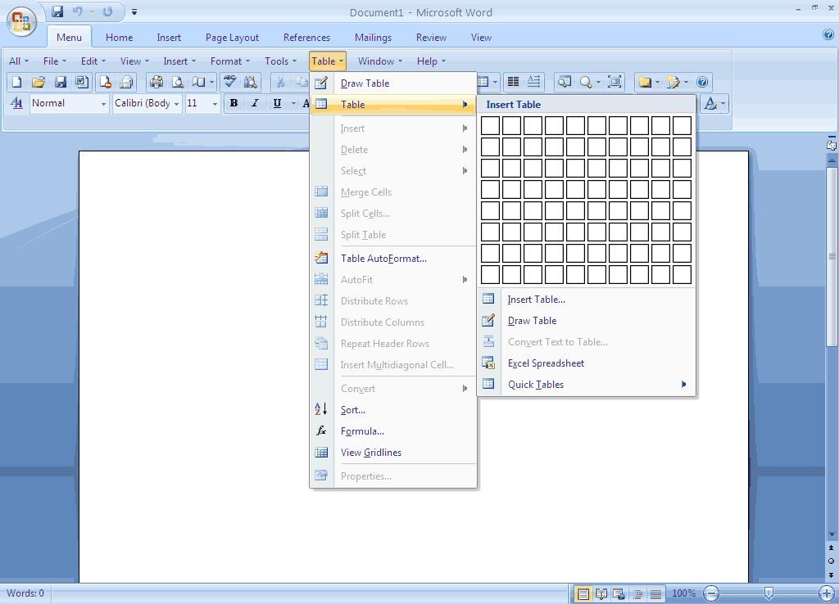The image size is (839, 604).
Task: Open a document with the folder icon
Action: [38, 82]
